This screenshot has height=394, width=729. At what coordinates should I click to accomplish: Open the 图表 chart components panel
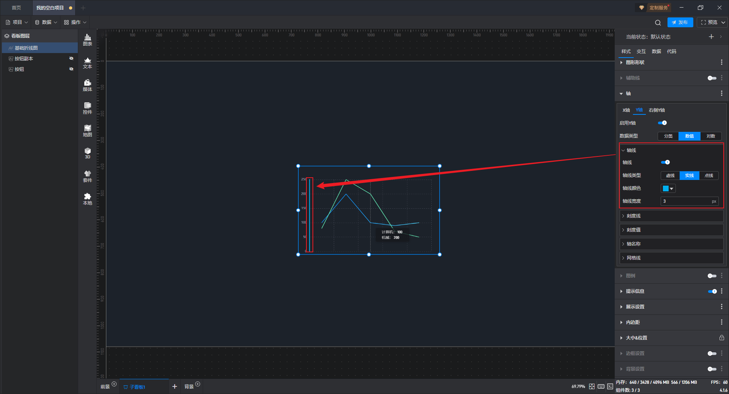[x=87, y=40]
